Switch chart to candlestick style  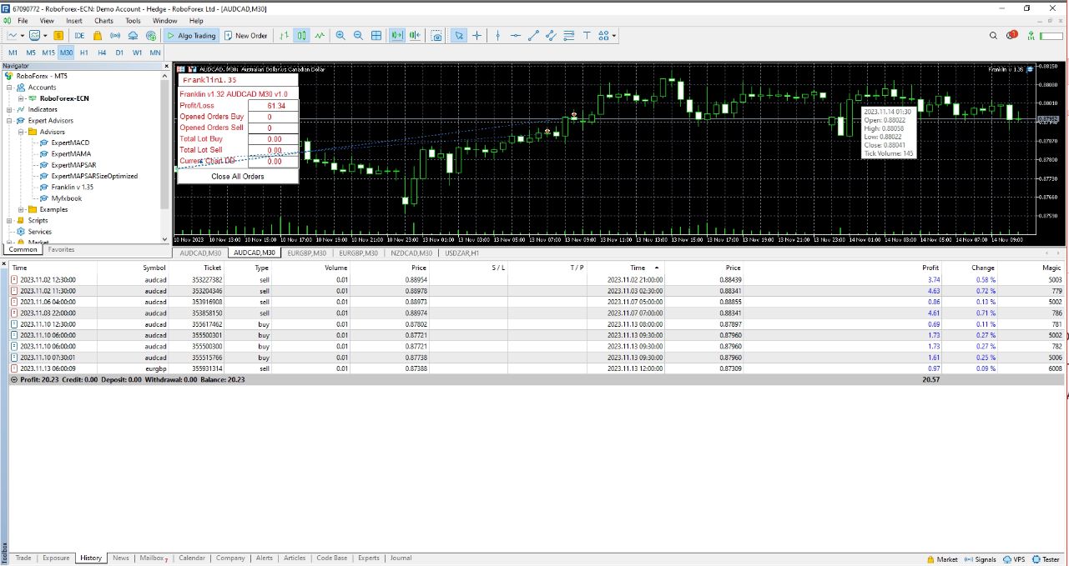(301, 36)
